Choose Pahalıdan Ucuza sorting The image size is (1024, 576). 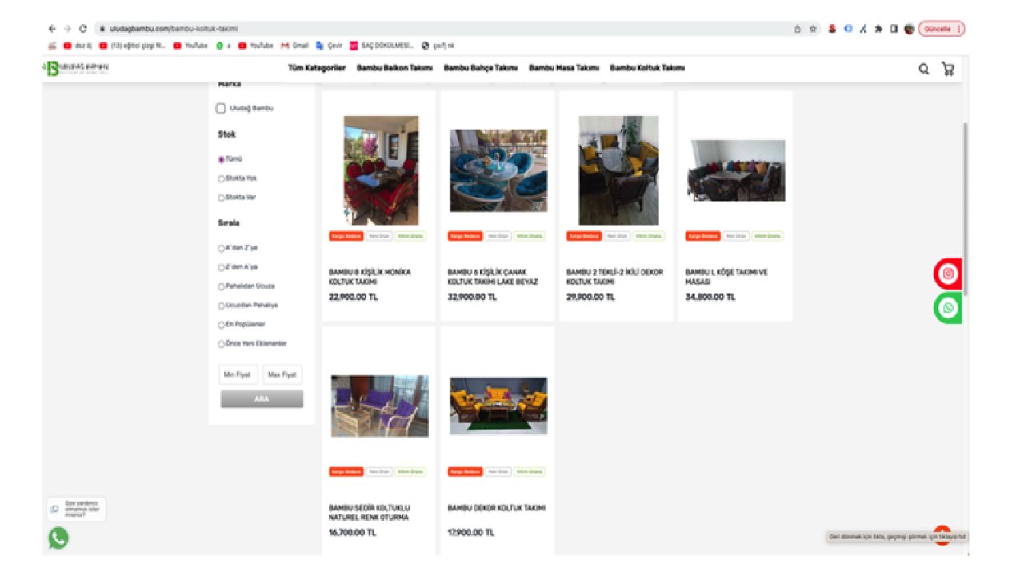pyautogui.click(x=221, y=286)
